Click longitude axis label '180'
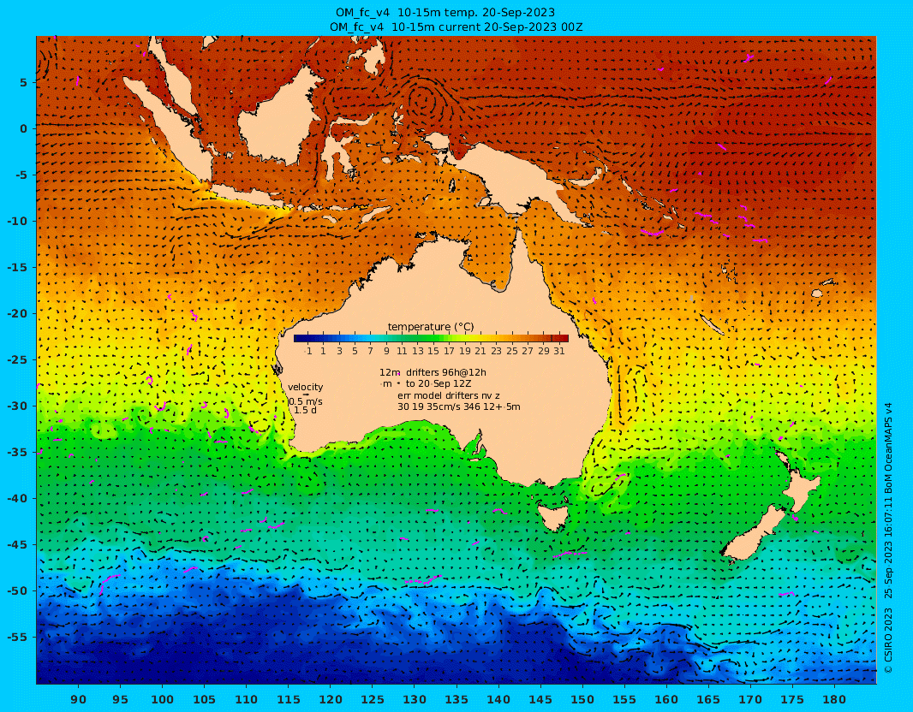Image resolution: width=913 pixels, height=712 pixels. (834, 699)
